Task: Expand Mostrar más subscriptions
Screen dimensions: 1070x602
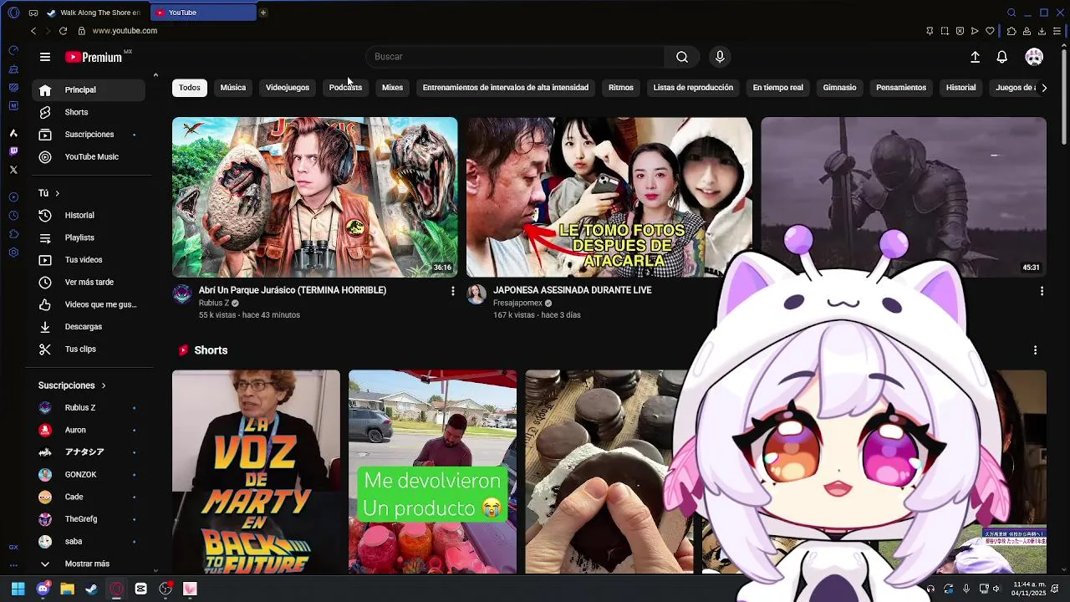Action: [89, 564]
